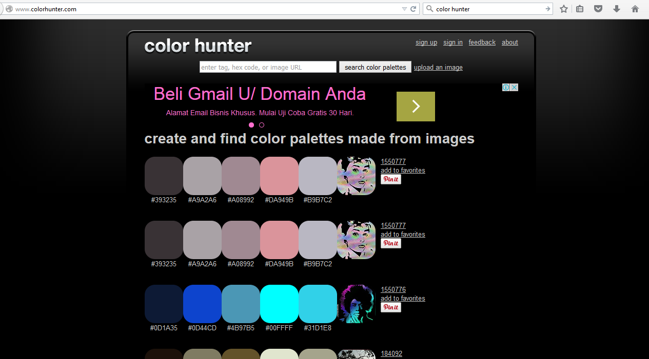
Task: Pick the royal blue #0D44CD swatch
Action: pyautogui.click(x=202, y=304)
